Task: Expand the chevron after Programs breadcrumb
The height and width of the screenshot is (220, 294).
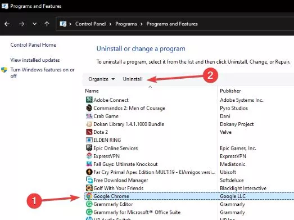Action: coord(142,24)
